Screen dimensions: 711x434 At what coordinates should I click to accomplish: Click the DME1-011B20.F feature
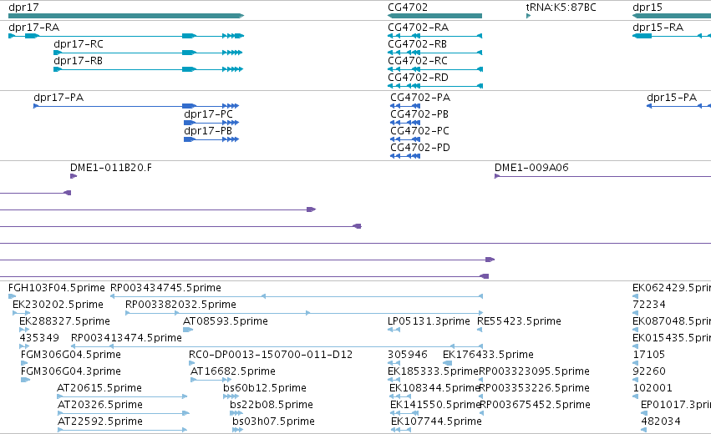tap(74, 176)
